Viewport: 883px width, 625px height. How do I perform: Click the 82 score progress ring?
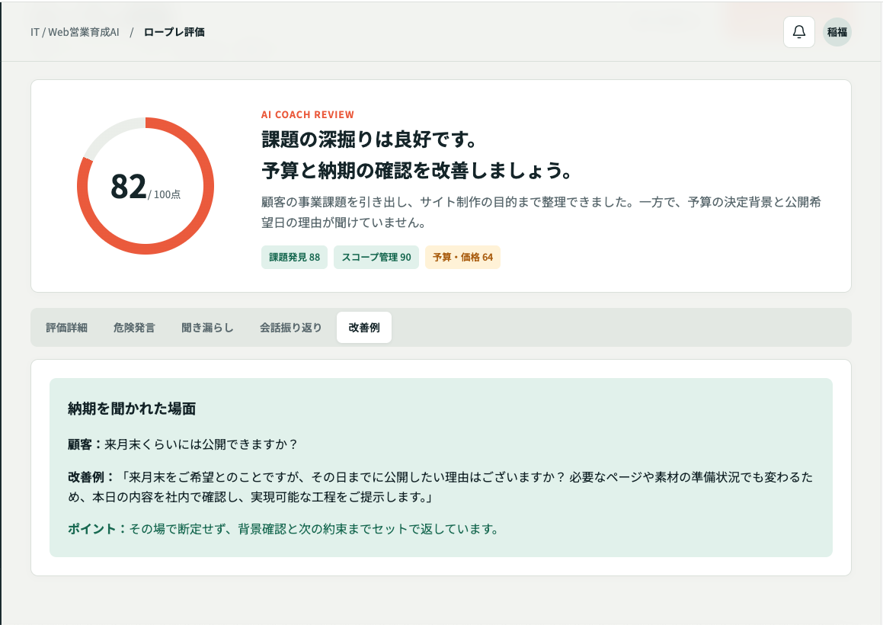pos(146,186)
